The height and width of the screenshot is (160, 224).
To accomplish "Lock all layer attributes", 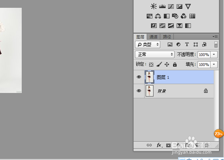I will (175, 65).
